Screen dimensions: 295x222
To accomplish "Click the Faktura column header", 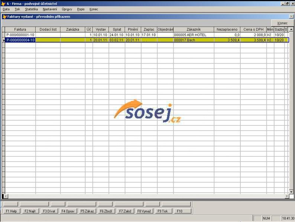I will click(20, 29).
